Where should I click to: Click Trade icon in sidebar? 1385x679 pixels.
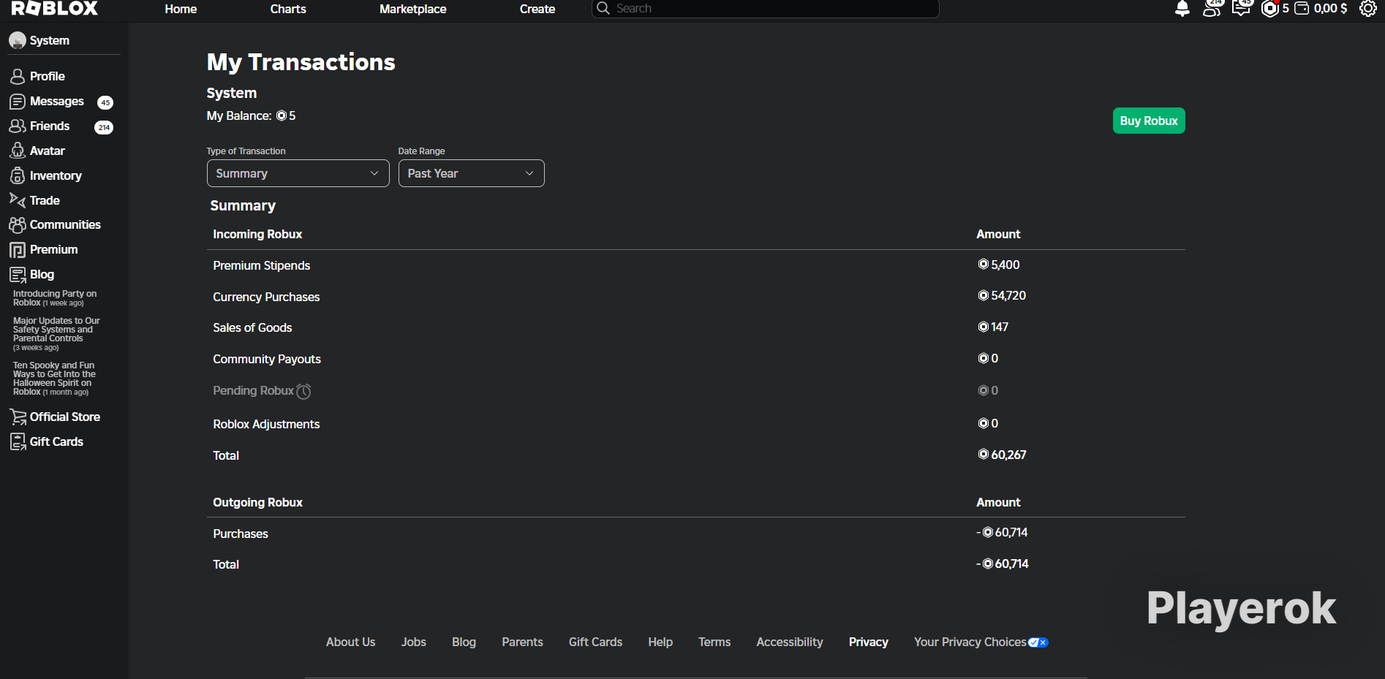click(18, 200)
